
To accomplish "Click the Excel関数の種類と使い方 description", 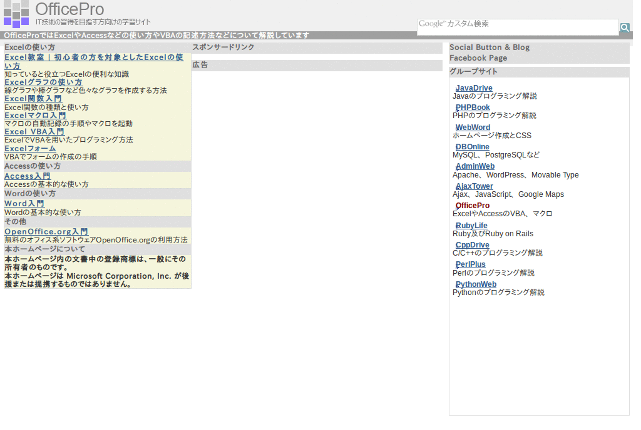I will click(x=46, y=107).
